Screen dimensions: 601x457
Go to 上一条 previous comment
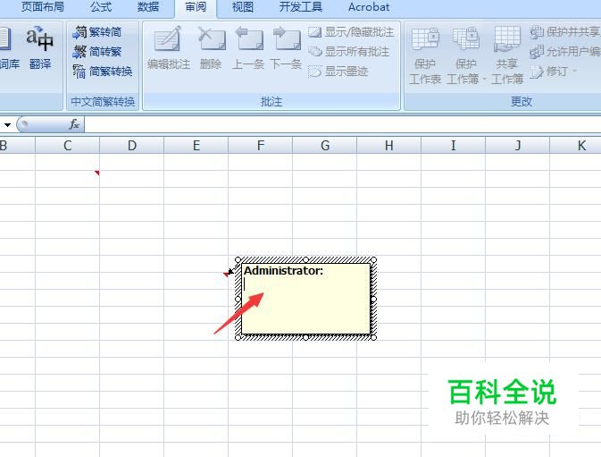coord(248,47)
